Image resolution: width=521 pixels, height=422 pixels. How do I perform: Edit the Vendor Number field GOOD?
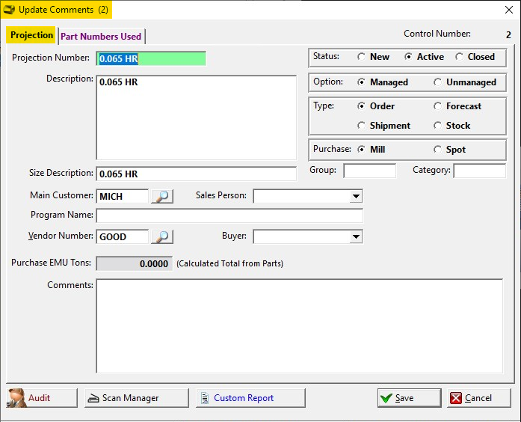pos(123,236)
